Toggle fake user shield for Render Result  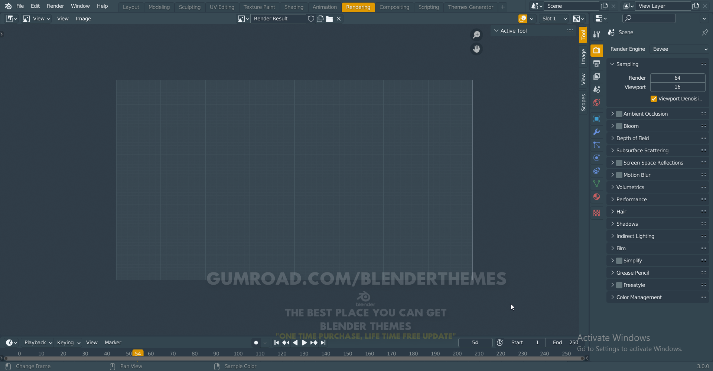tap(311, 19)
